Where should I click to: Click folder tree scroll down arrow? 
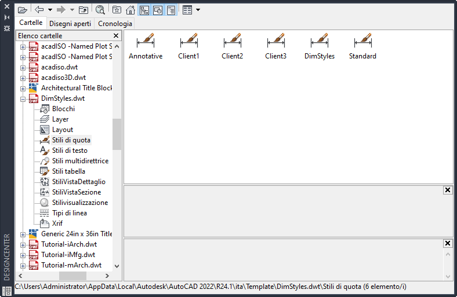(x=117, y=266)
